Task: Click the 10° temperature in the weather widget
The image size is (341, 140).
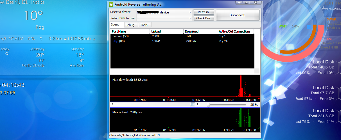Action: coord(33,16)
